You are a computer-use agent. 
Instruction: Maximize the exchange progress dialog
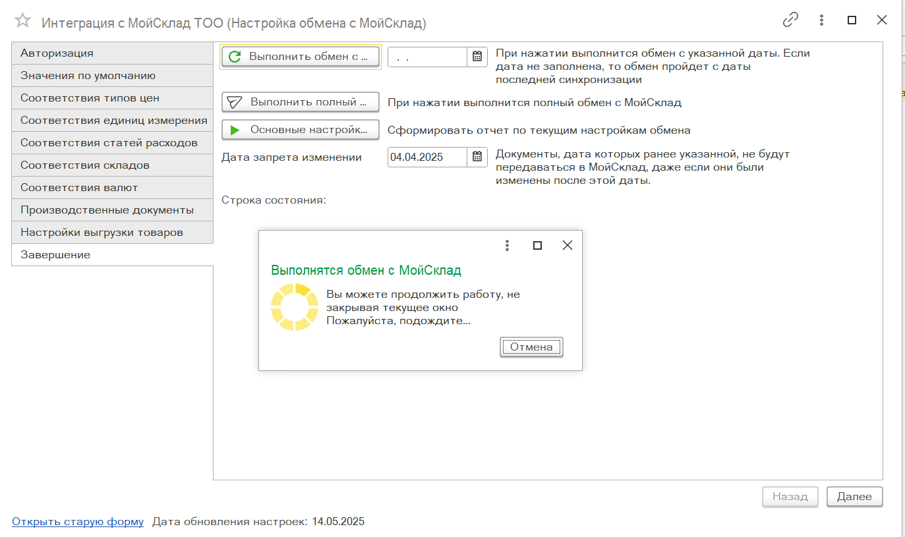[x=537, y=246]
